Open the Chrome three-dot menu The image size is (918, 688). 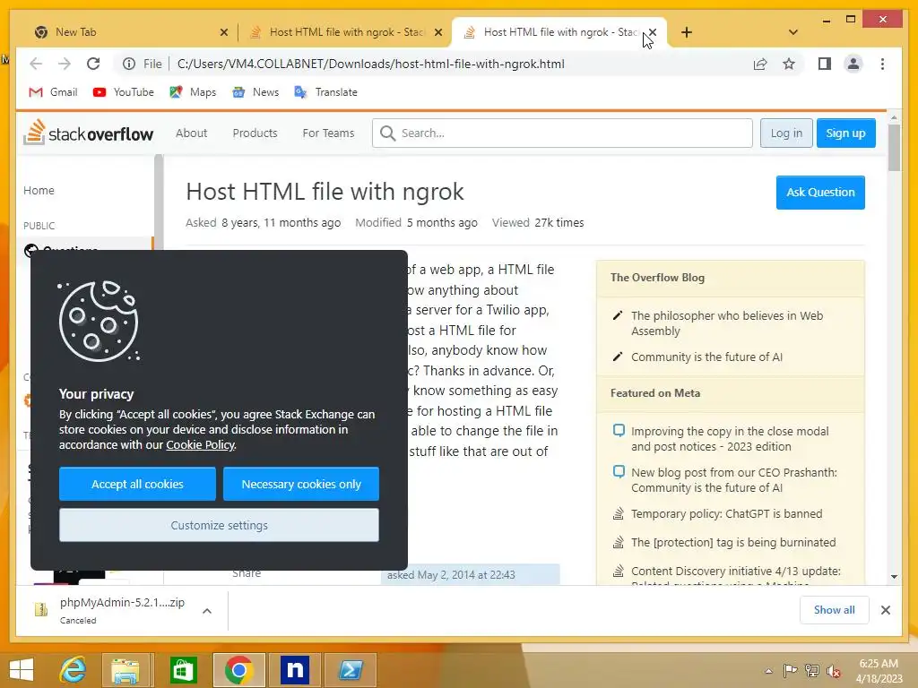882,64
